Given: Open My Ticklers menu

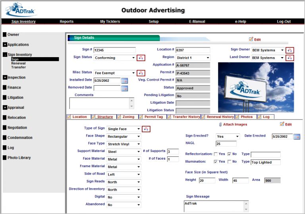Looking at the screenshot, I should tap(110, 21).
